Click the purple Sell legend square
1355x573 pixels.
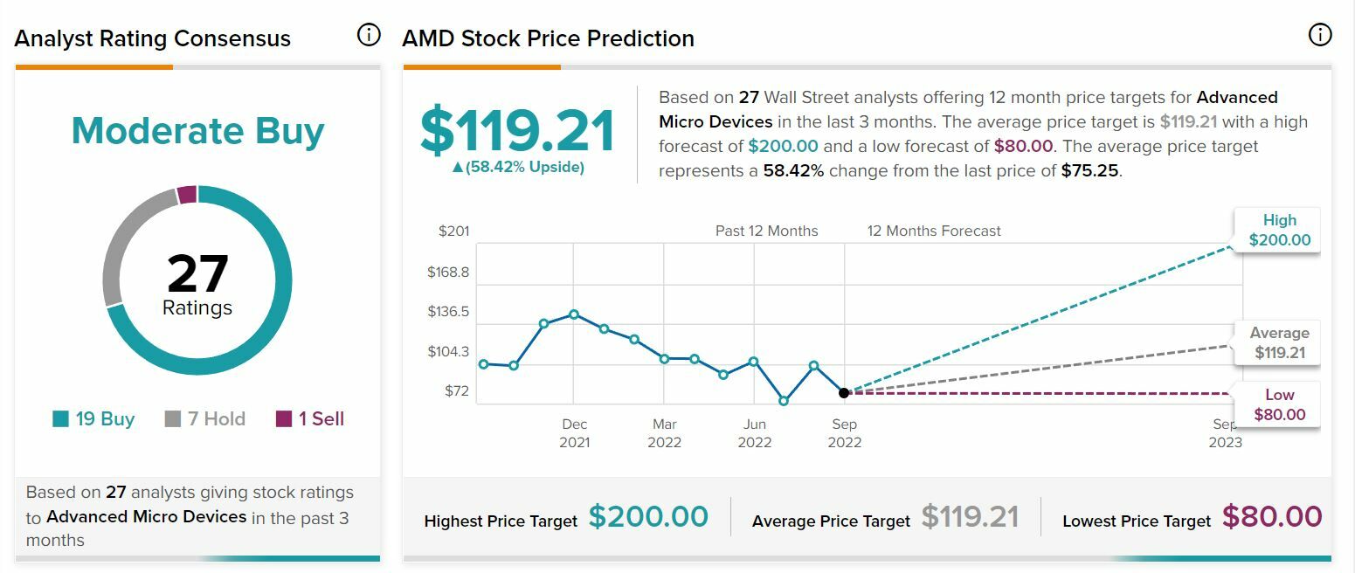coord(284,419)
